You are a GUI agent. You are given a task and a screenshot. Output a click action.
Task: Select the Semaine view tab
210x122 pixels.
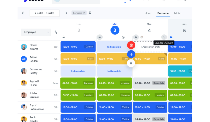(x=163, y=13)
